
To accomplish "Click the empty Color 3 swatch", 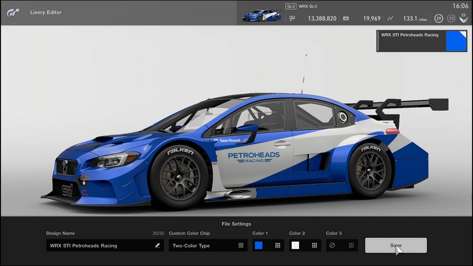I will tap(332, 245).
